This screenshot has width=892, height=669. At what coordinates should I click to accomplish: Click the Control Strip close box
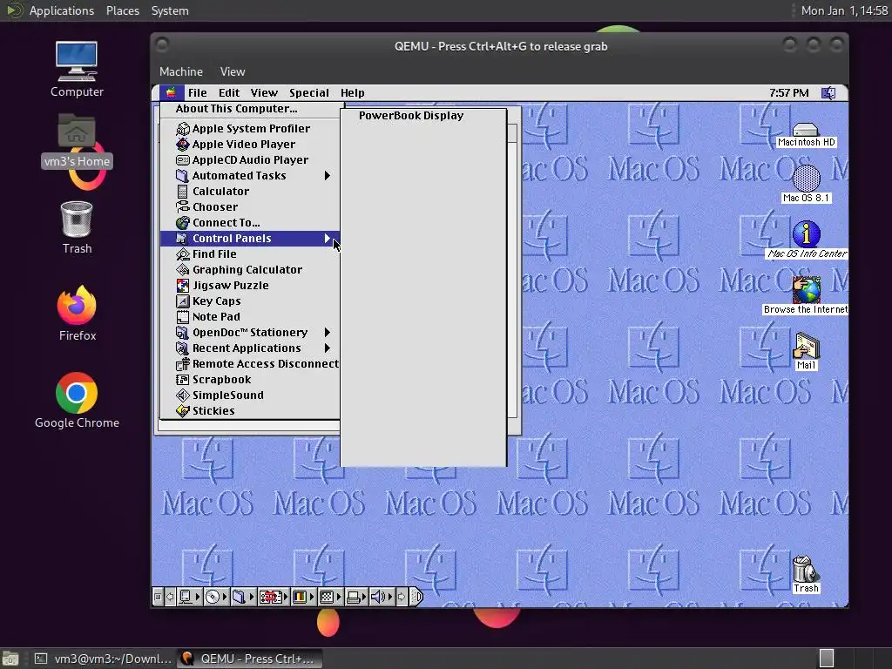pos(159,597)
